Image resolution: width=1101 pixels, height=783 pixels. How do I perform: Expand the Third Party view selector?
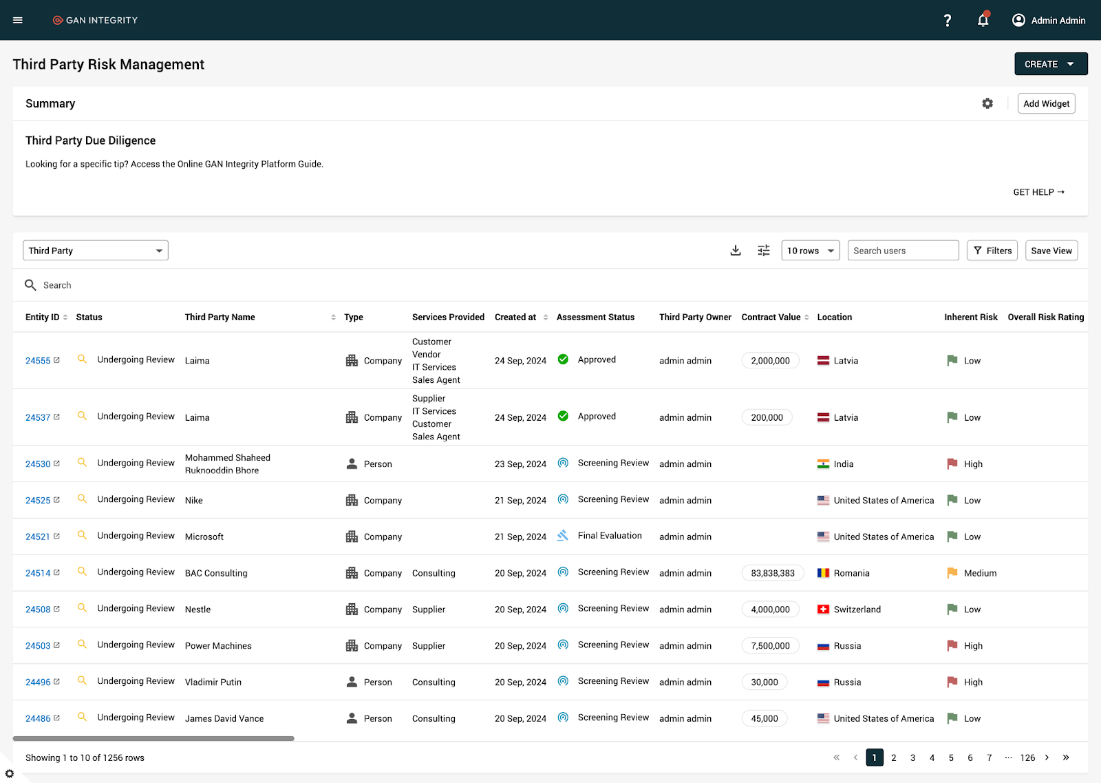pyautogui.click(x=96, y=251)
